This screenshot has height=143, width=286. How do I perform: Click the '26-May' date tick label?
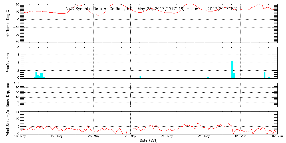20,136
